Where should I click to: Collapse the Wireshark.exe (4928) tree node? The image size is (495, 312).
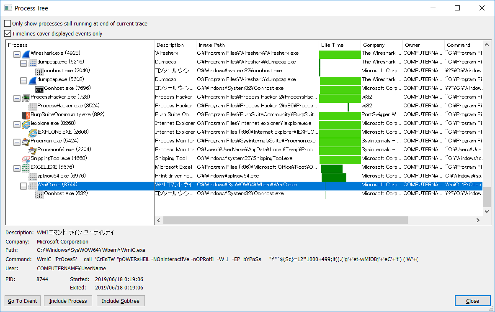(17, 54)
